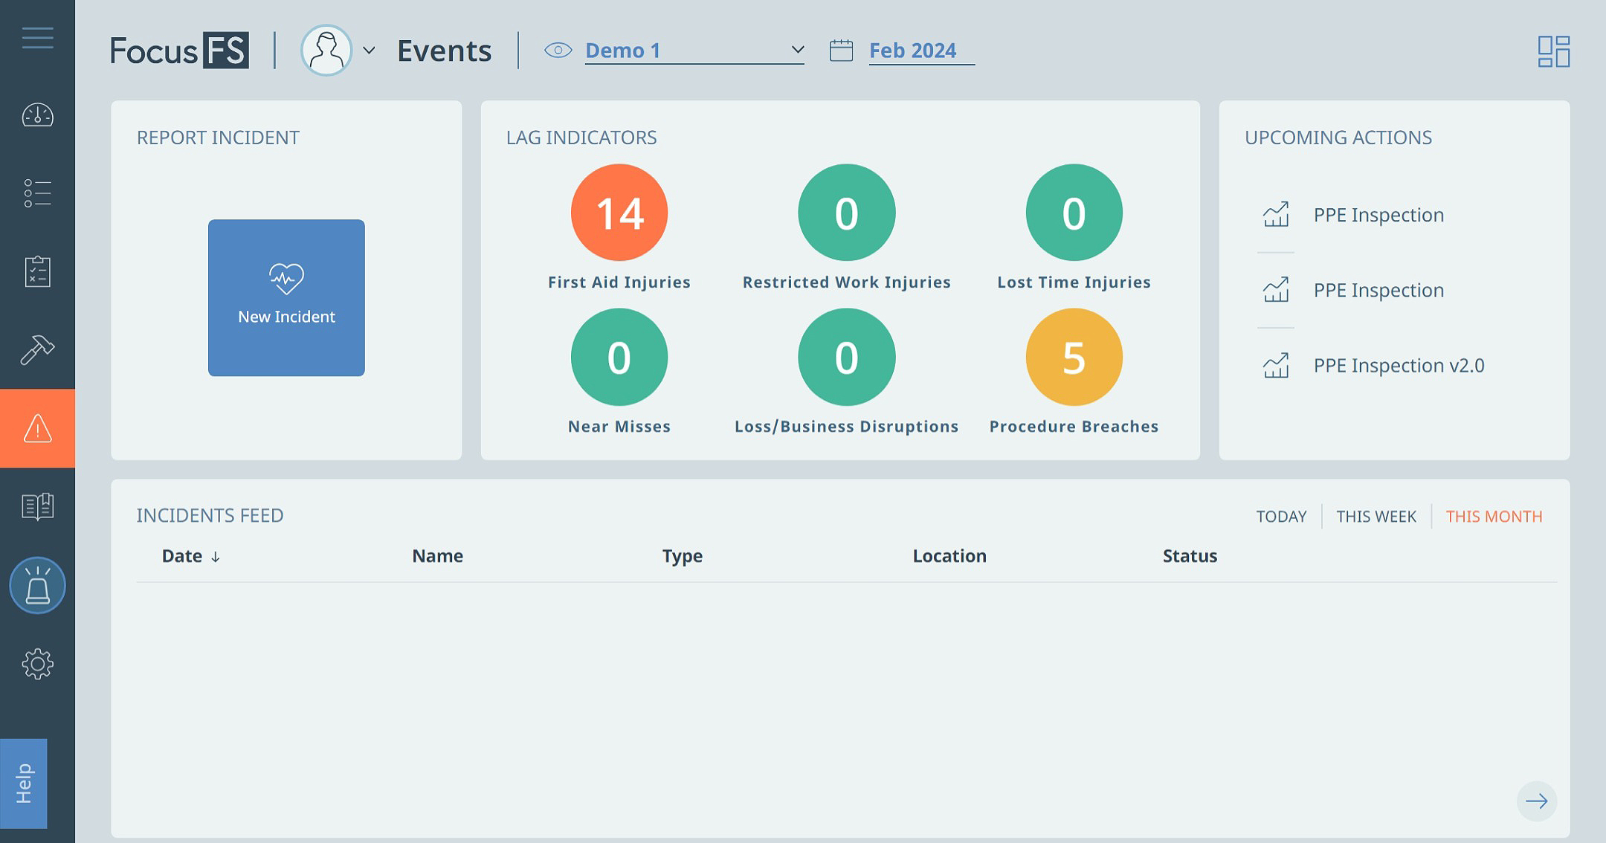1606x843 pixels.
Task: Open the task list icon in sidebar
Action: pyautogui.click(x=37, y=193)
